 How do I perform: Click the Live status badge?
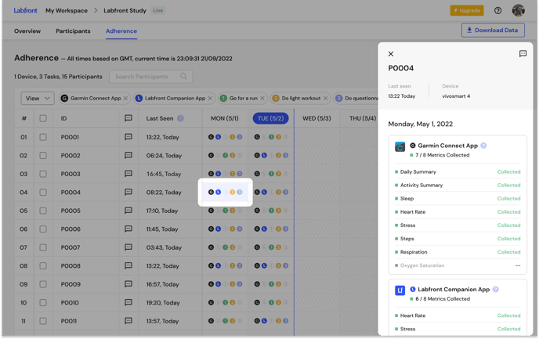coord(158,11)
